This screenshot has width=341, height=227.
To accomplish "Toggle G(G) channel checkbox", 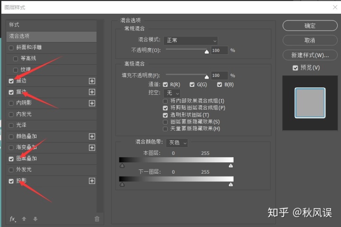I will coord(192,84).
